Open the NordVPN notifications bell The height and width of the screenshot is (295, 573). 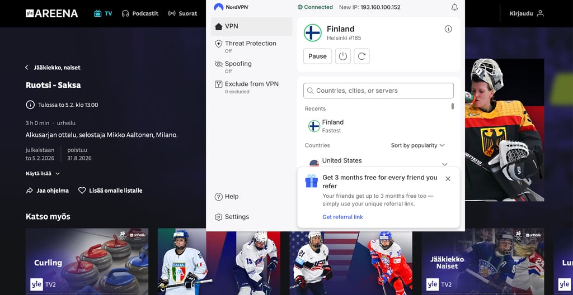454,7
